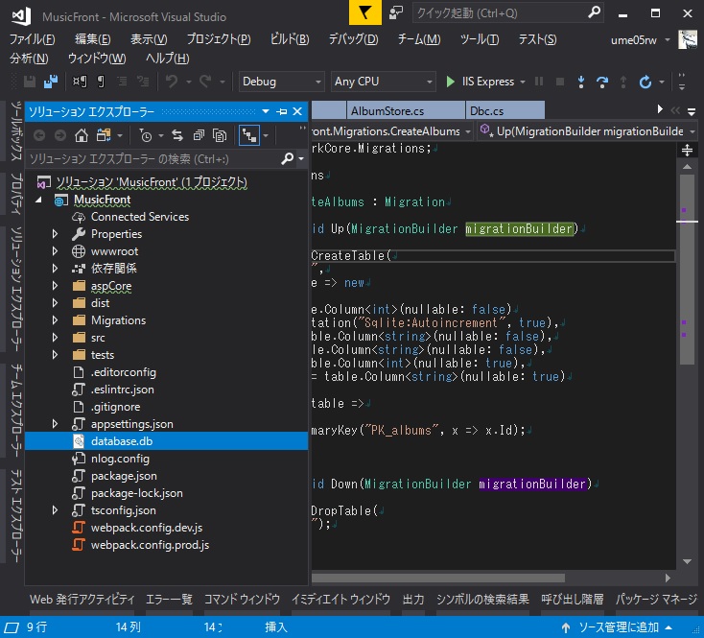
Task: Open the Solution Explorer window position dropdown
Action: tap(266, 111)
